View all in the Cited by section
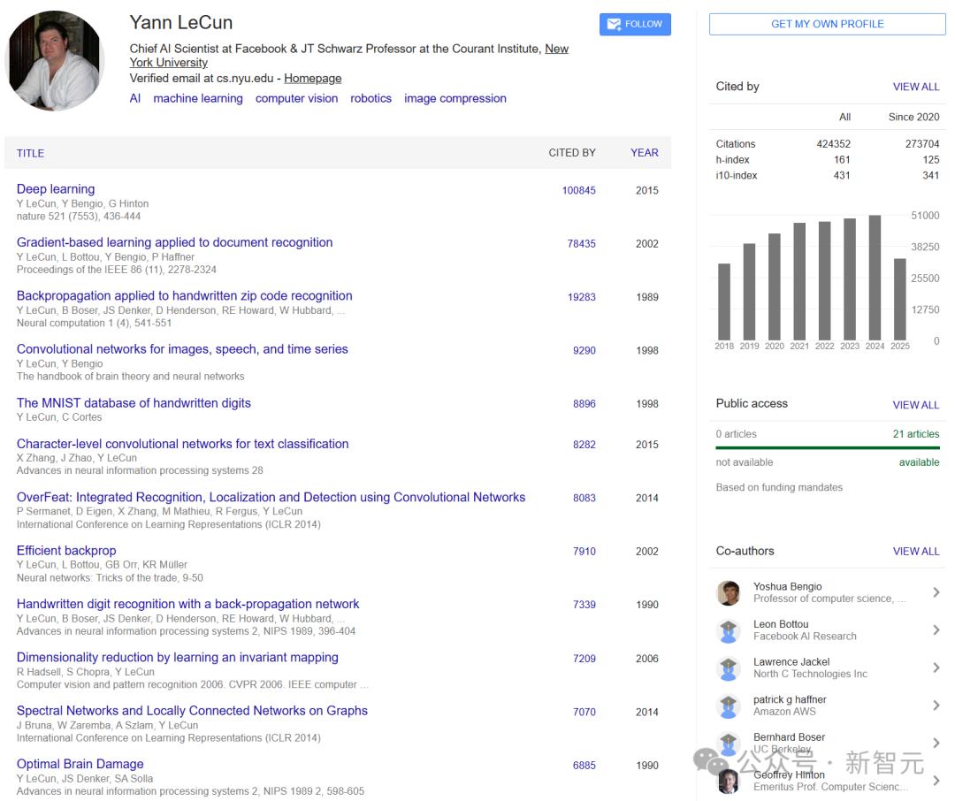Screen dimensions: 955x801 915,88
